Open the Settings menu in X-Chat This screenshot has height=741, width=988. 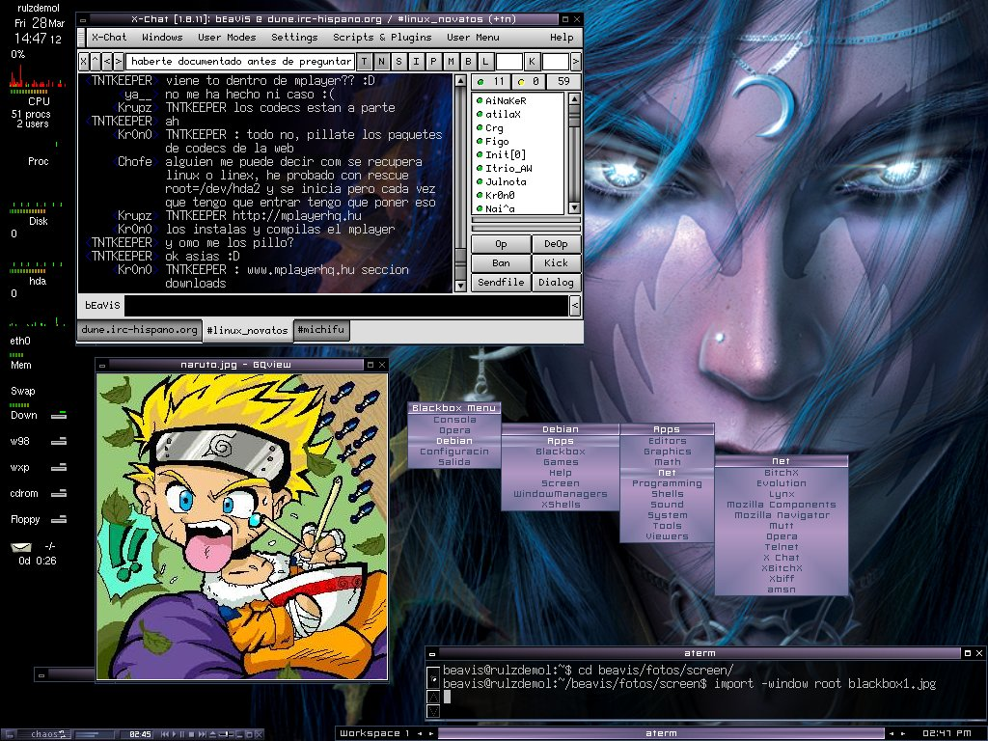(294, 38)
